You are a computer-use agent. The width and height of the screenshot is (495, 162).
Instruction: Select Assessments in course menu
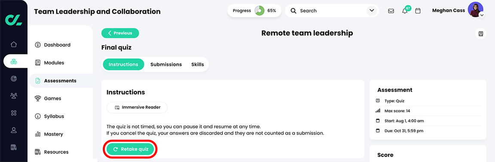tap(61, 81)
